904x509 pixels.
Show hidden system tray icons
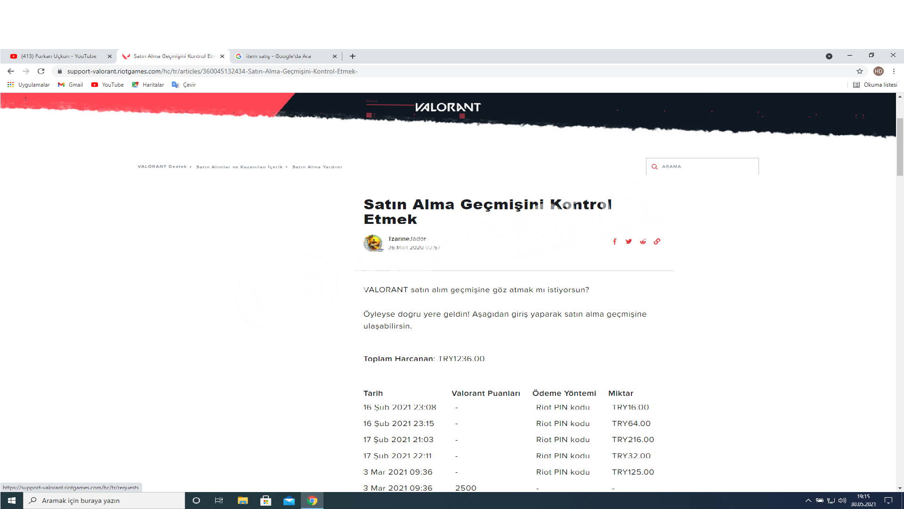tap(808, 501)
